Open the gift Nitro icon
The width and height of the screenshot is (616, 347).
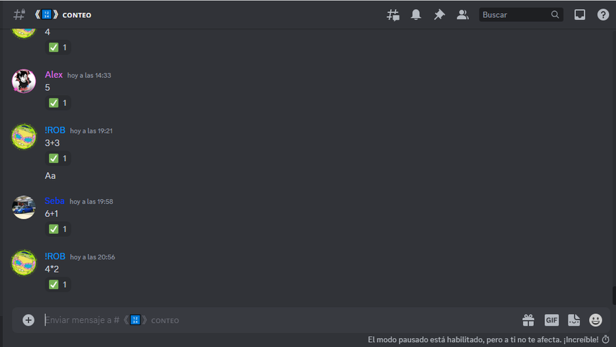(528, 320)
